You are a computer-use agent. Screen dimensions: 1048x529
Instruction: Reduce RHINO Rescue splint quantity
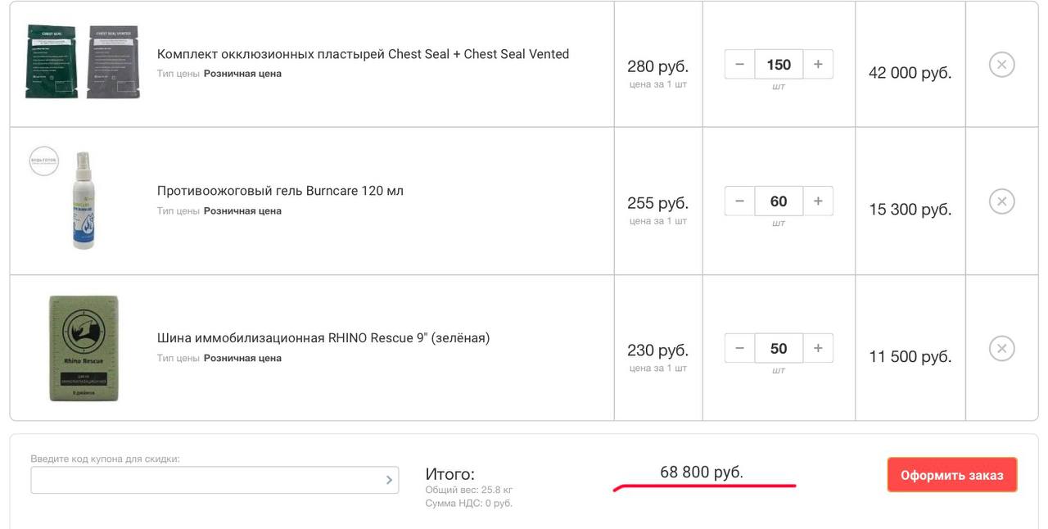739,349
